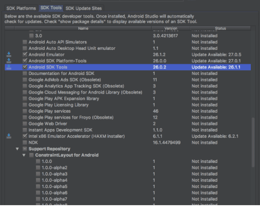This screenshot has height=206, width=260.
Task: Sort by the Name column header
Action: tap(83, 28)
